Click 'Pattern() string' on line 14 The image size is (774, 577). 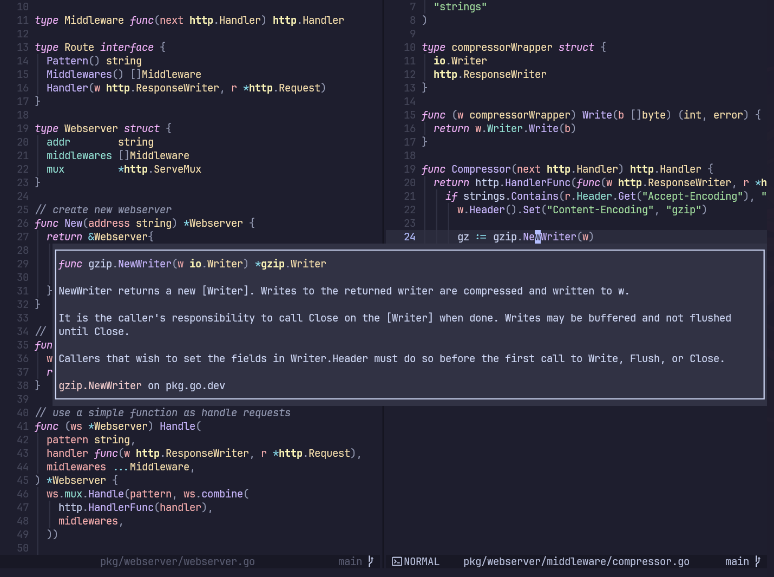tap(94, 61)
